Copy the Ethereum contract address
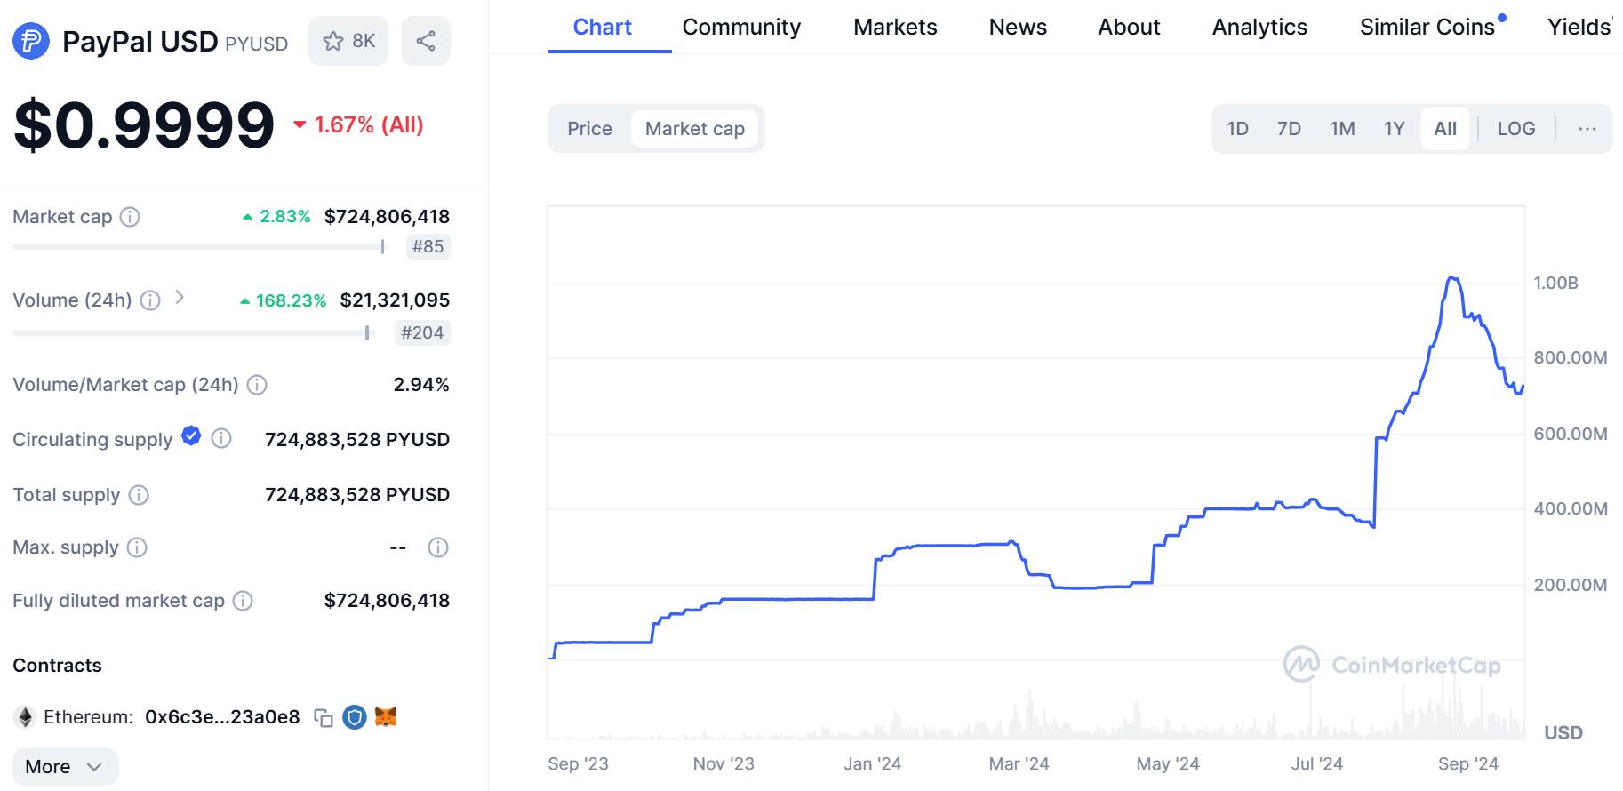Screen dimensions: 1623x791 pyautogui.click(x=324, y=717)
